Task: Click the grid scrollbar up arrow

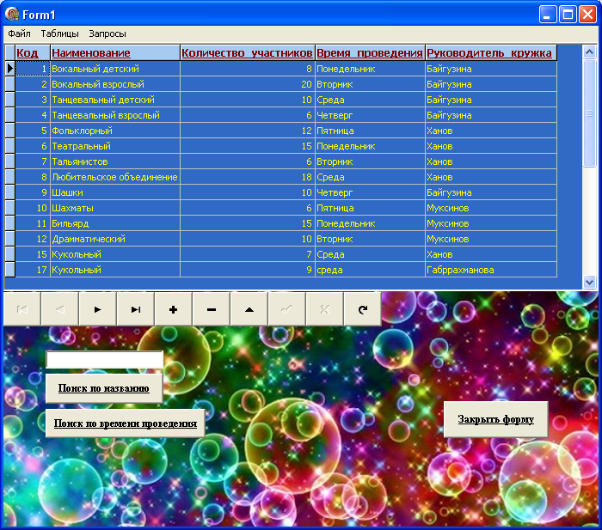Action: [589, 52]
